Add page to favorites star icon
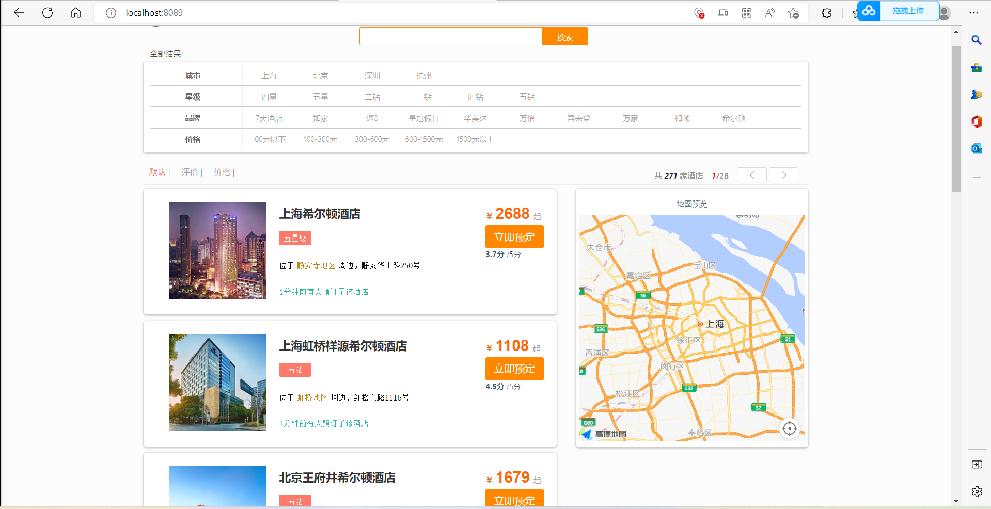 [794, 13]
